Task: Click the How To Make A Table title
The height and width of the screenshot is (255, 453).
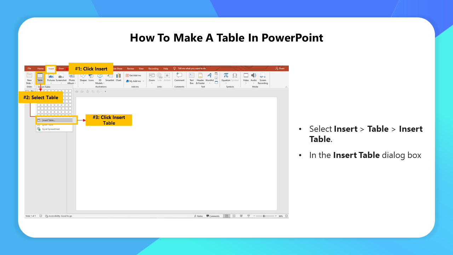Action: 226,38
